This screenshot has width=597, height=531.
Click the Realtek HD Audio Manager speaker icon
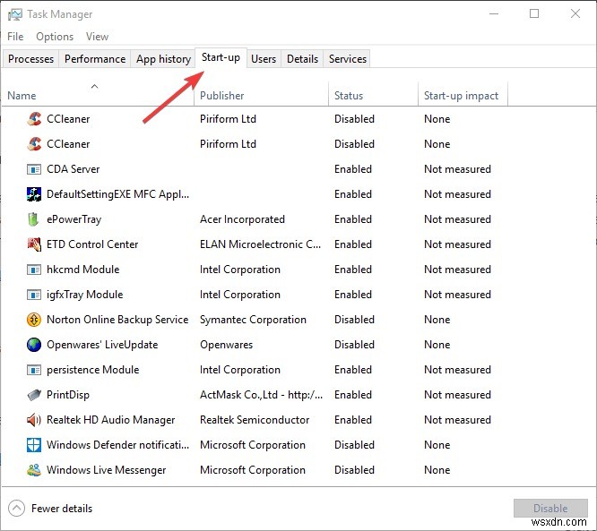click(34, 420)
